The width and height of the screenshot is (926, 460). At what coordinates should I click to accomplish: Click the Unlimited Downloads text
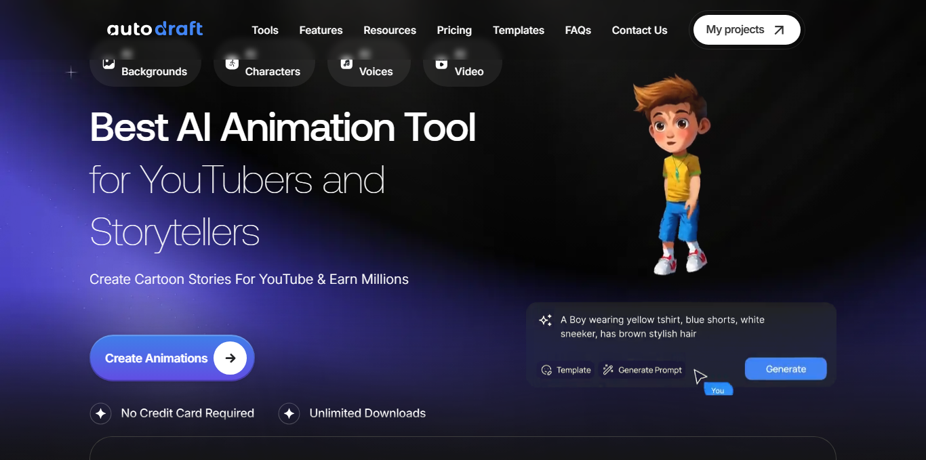367,413
